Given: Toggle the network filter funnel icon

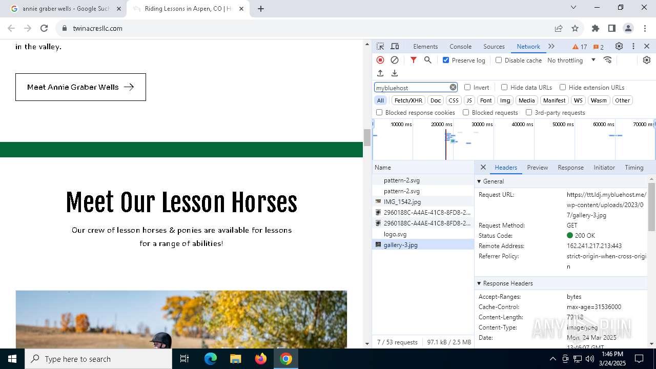Looking at the screenshot, I should [x=414, y=60].
